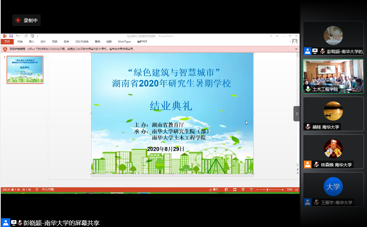The width and height of the screenshot is (367, 227).
Task: Open Reading view from status bar
Action: pyautogui.click(x=242, y=190)
